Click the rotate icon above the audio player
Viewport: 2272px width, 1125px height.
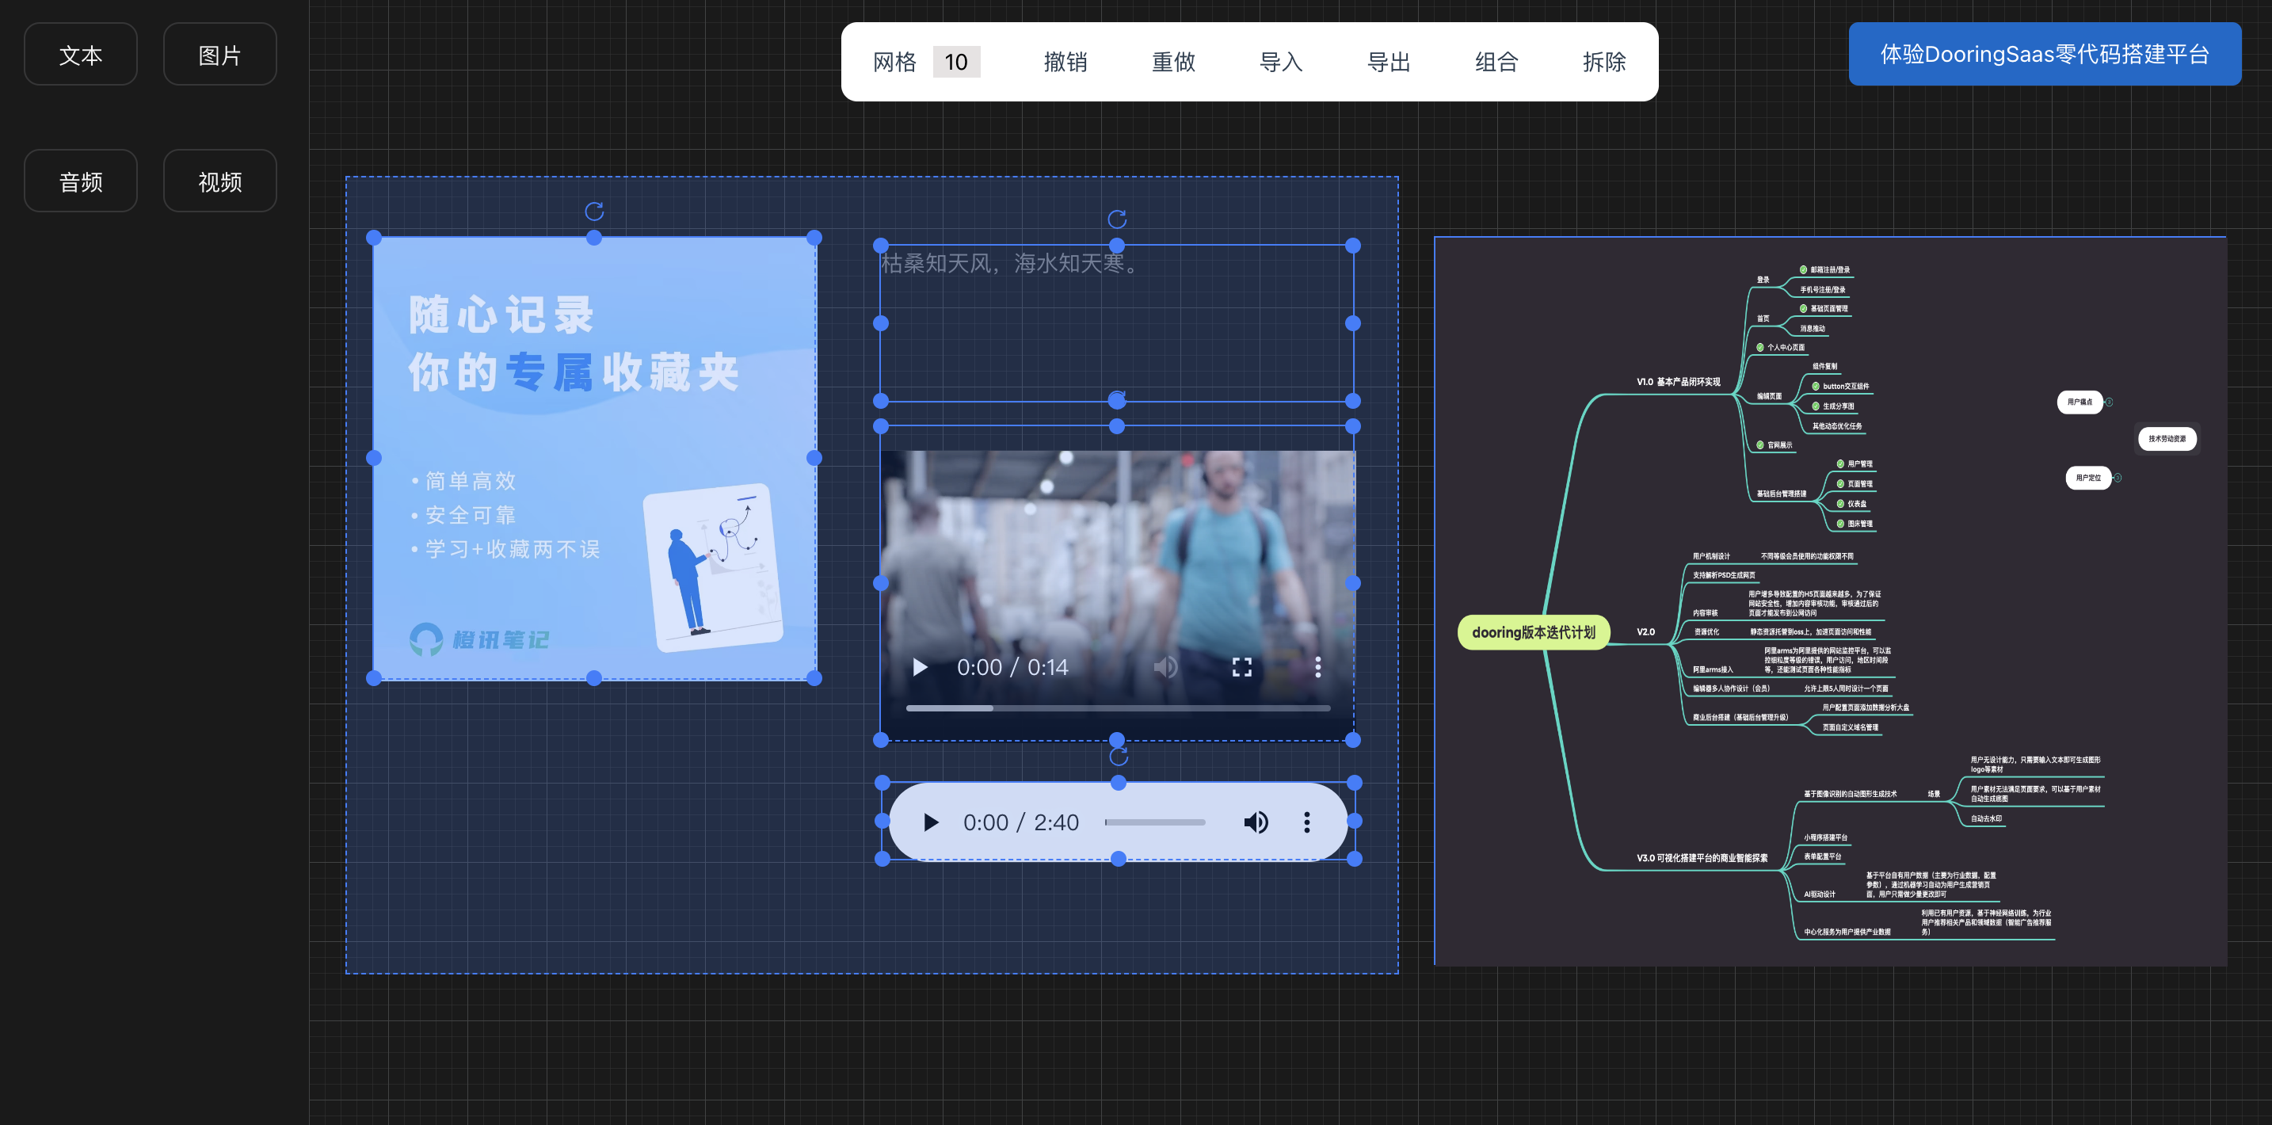click(1119, 757)
